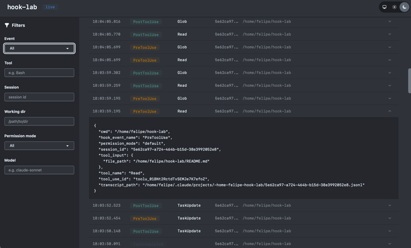Expand the 18:03:52.523 TaskUpdate row chevron
The height and width of the screenshot is (248, 411).
point(389,205)
